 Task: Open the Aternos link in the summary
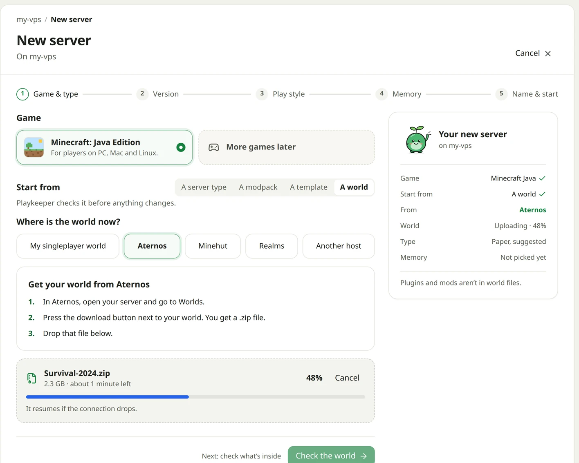point(532,210)
